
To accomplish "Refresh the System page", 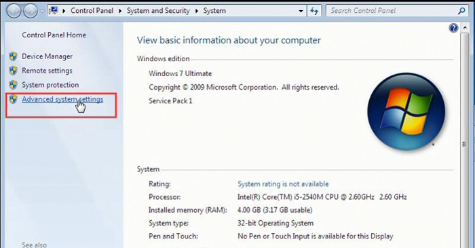I will click(314, 12).
